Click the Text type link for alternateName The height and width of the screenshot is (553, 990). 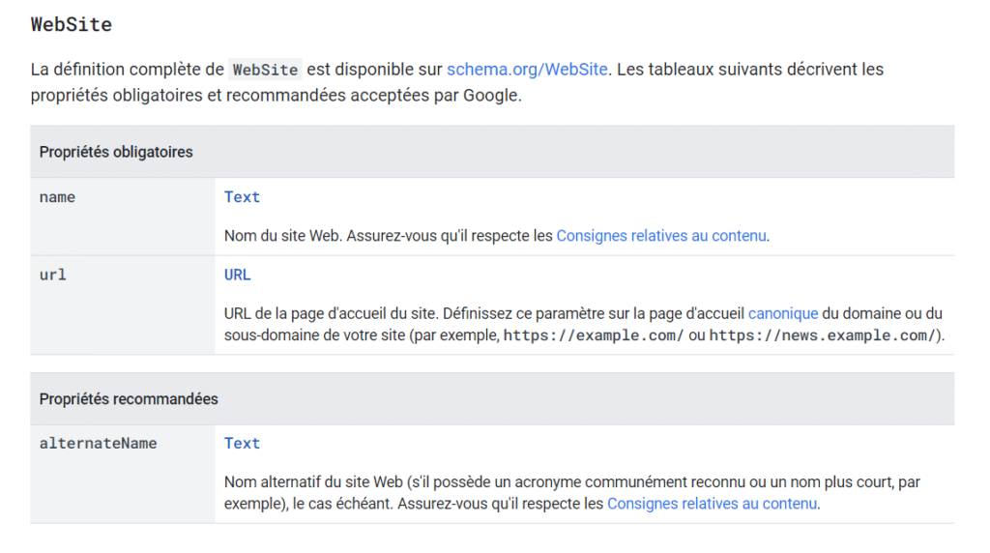tap(242, 444)
